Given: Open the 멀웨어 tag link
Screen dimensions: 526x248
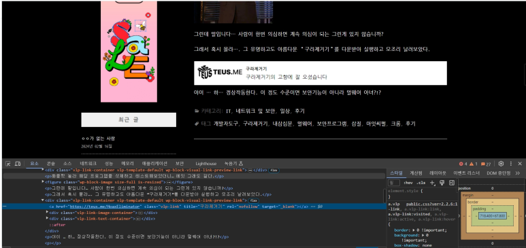Looking at the screenshot, I should pos(306,124).
